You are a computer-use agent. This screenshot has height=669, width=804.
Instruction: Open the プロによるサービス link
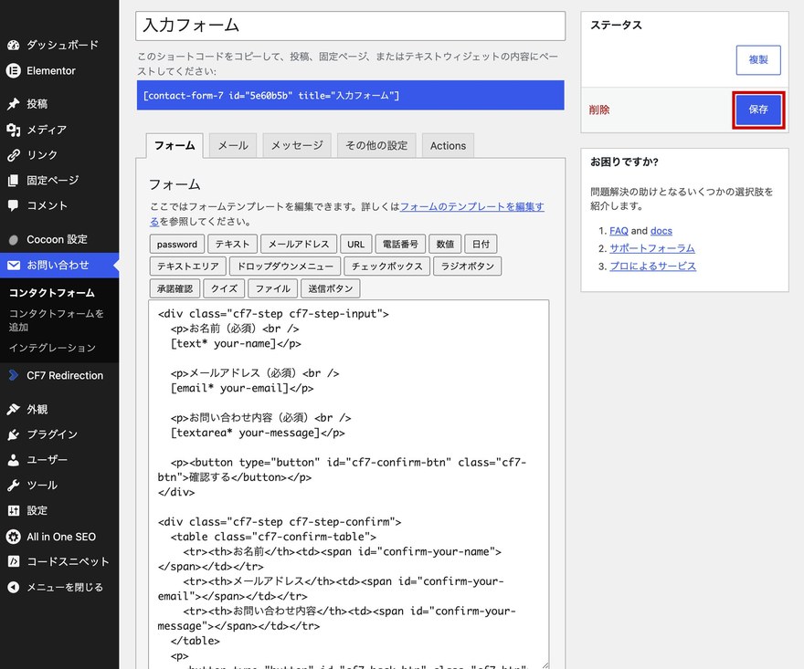[652, 267]
